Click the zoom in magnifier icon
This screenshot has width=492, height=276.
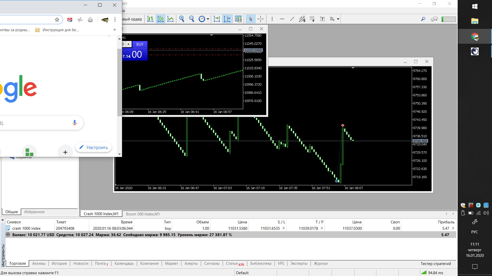pos(182,19)
